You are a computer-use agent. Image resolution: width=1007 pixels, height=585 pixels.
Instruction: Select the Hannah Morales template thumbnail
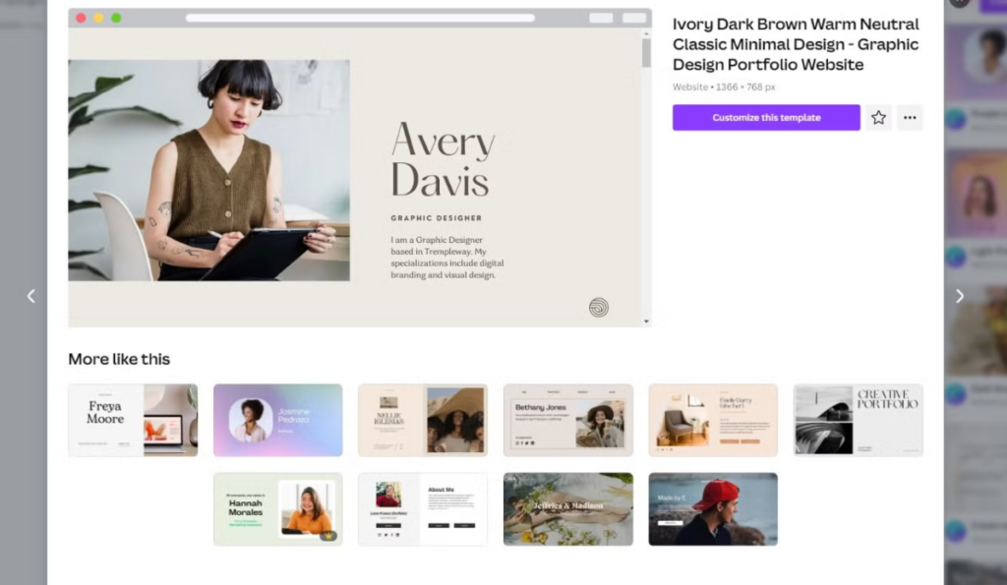(x=277, y=509)
